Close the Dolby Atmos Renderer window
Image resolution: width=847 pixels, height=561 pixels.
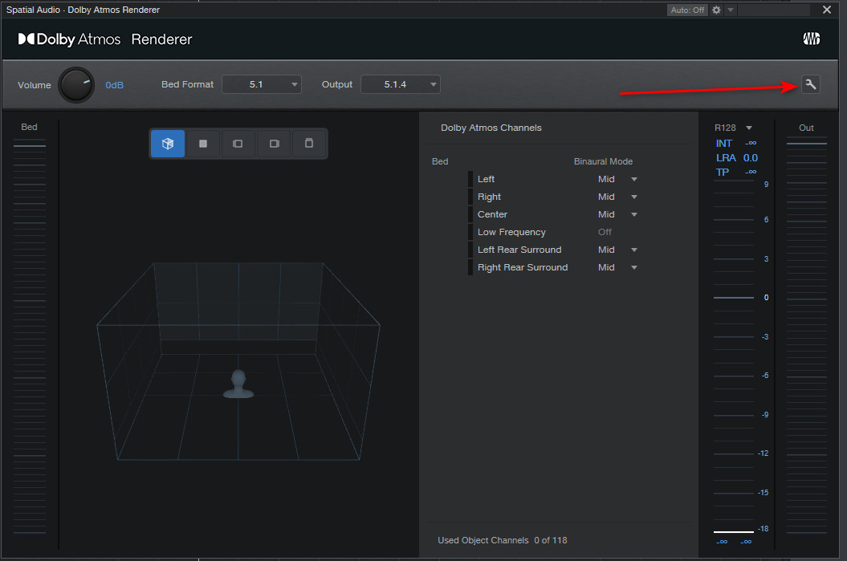coord(826,10)
